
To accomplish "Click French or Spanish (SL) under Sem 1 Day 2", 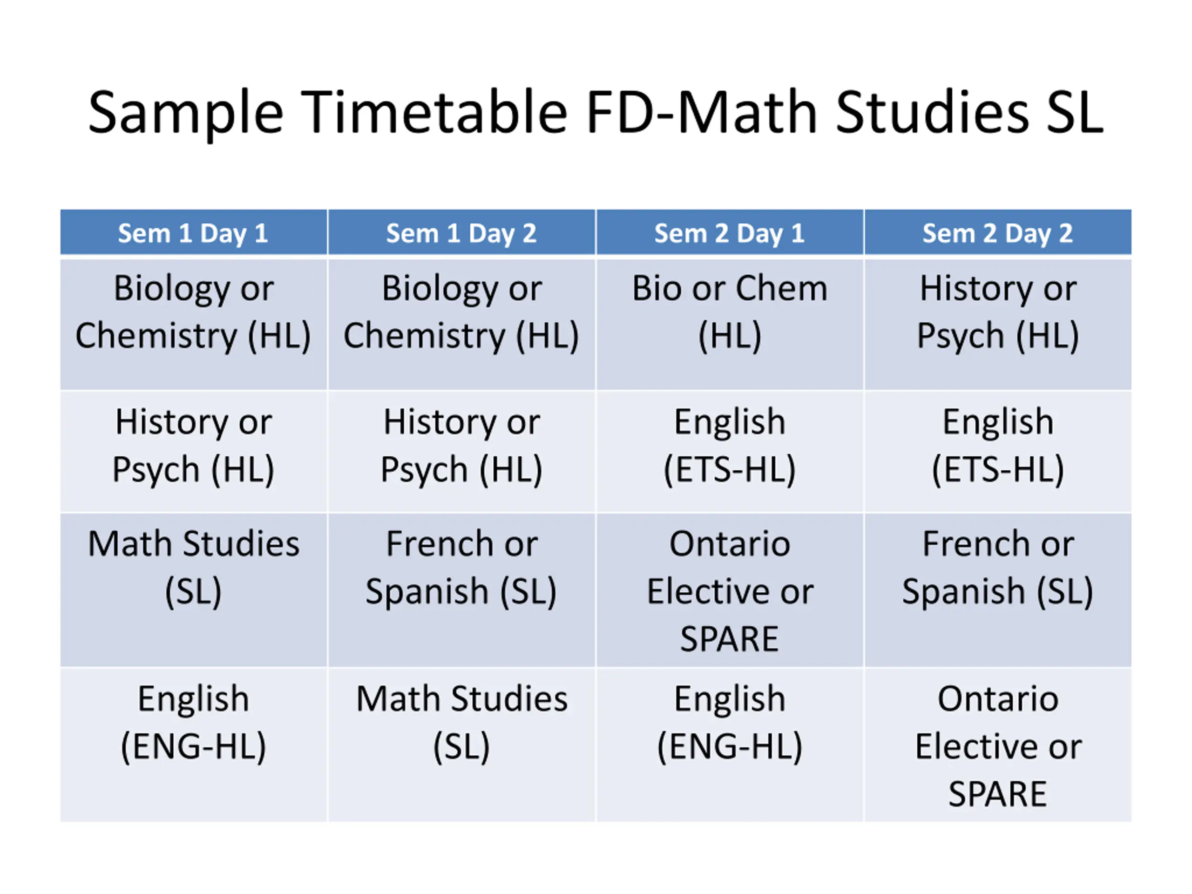I will (x=462, y=590).
